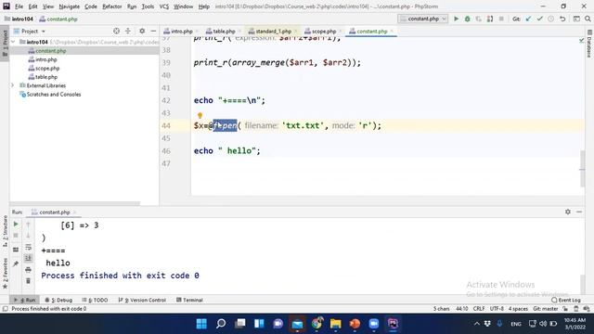The width and height of the screenshot is (594, 334).
Task: Open the run configuration dropdown constant.php
Action: coord(423,19)
